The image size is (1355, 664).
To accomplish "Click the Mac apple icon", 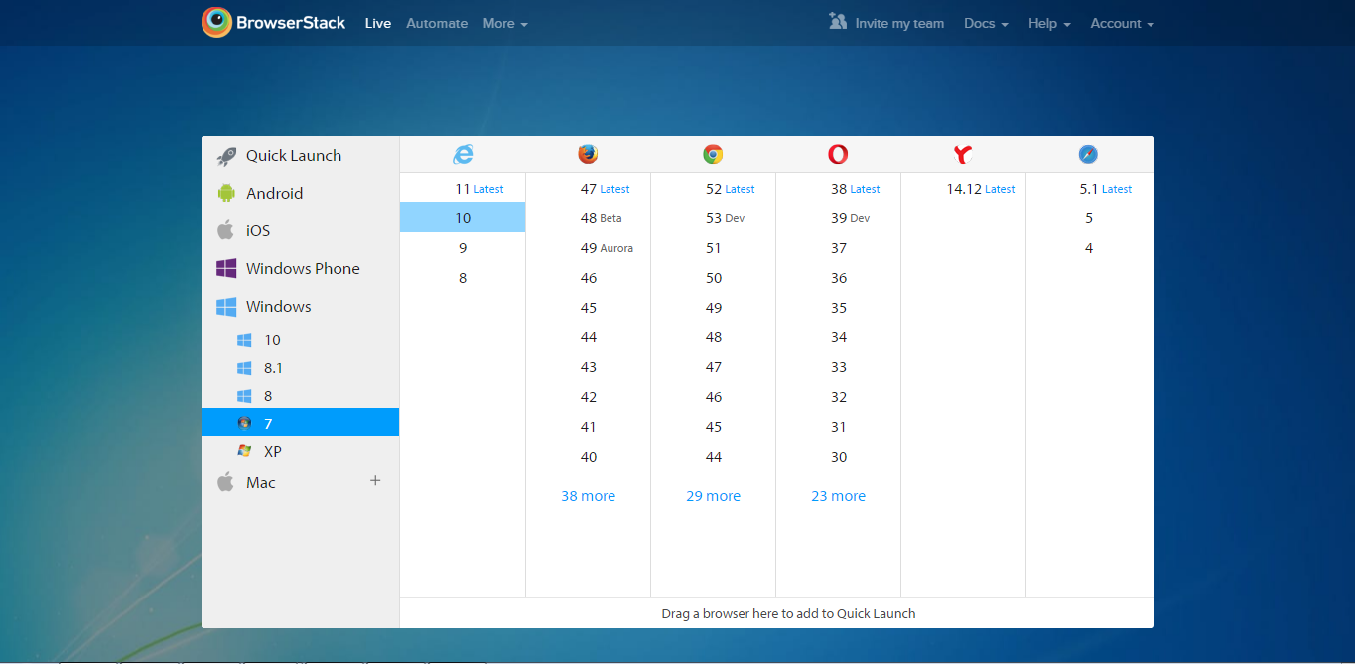I will 226,482.
